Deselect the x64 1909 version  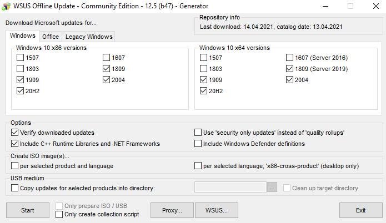click(x=203, y=80)
